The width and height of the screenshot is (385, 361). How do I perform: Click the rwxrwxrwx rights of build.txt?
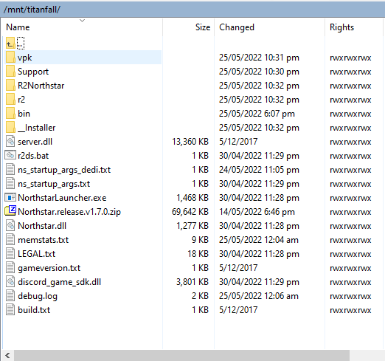coord(350,310)
